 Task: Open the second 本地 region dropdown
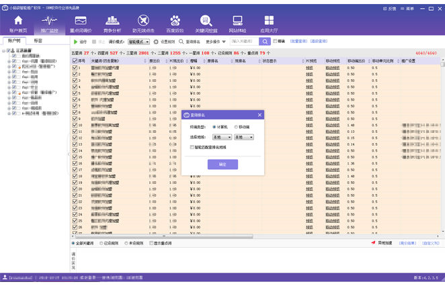[x=243, y=137]
